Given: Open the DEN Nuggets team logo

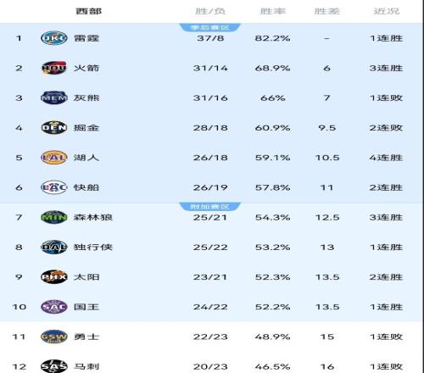Looking at the screenshot, I should [x=54, y=128].
